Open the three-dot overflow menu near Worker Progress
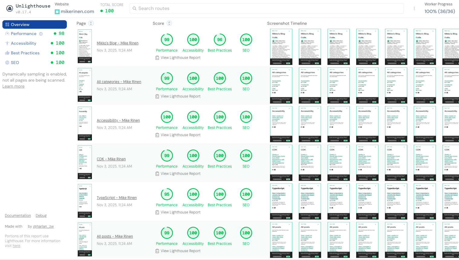The image size is (459, 260). 414,8
